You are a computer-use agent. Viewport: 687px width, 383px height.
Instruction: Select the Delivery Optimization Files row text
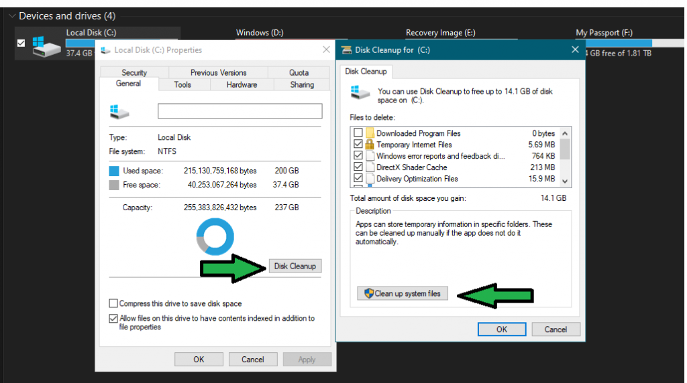pos(417,179)
